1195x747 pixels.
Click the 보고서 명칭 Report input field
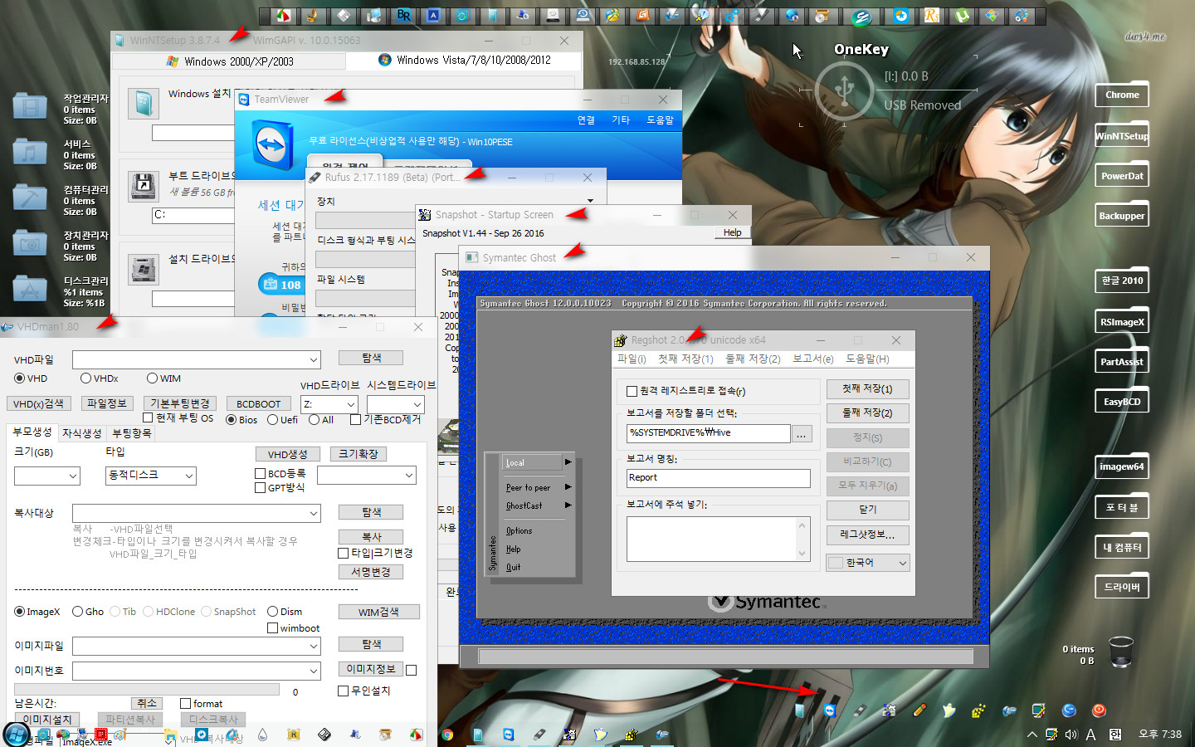click(718, 478)
